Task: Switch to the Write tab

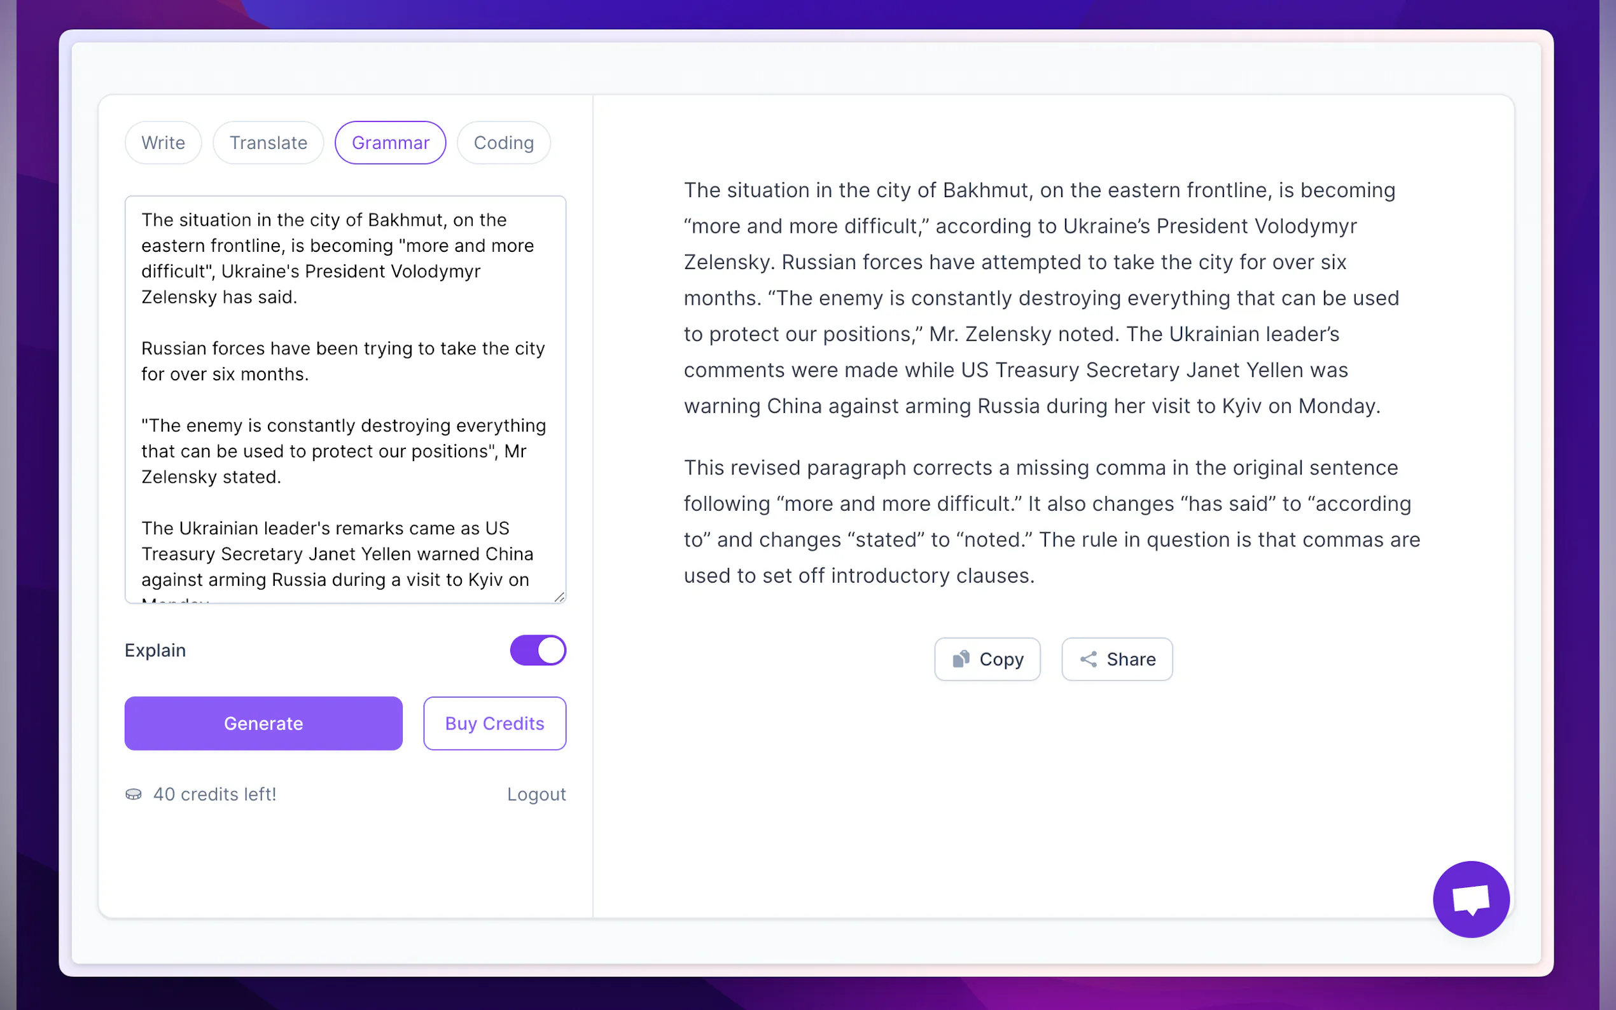Action: (x=163, y=143)
